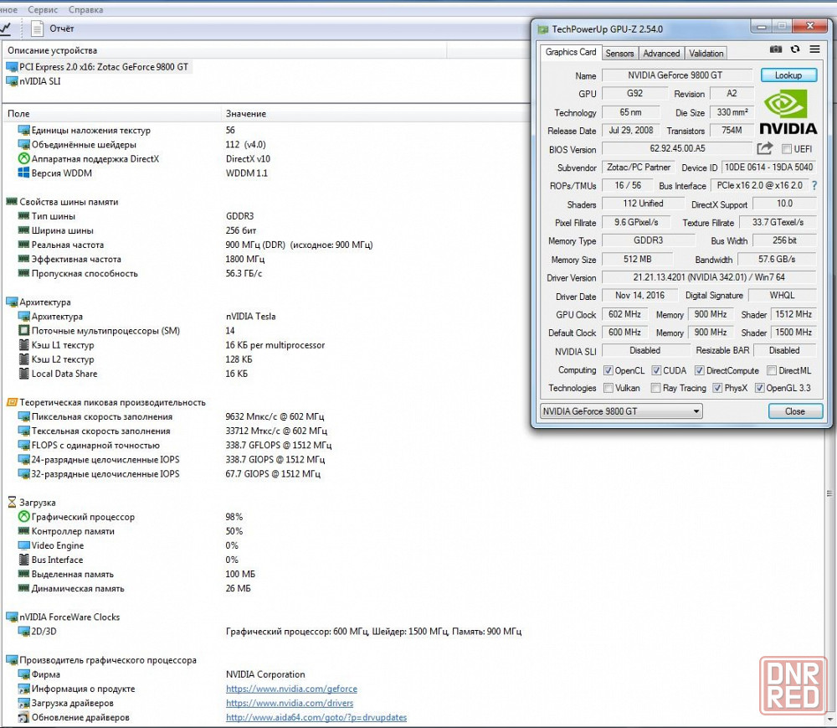Click the icon beside Теоретическая пиковая производительность
Image resolution: width=837 pixels, height=728 pixels.
click(x=12, y=402)
